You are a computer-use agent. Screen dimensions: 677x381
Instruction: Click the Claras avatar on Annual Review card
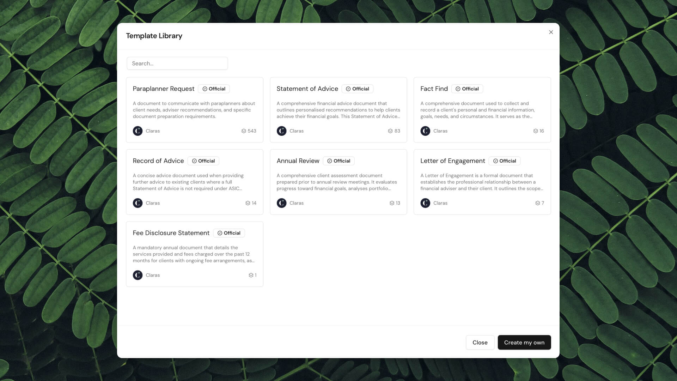281,203
